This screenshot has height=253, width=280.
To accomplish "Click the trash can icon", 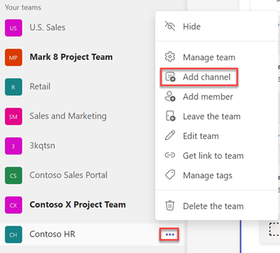I will (170, 205).
